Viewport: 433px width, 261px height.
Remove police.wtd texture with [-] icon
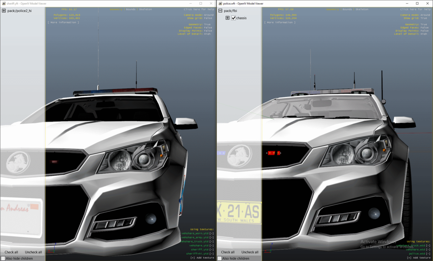tap(428, 253)
